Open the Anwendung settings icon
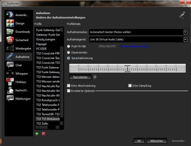 click(x=10, y=14)
